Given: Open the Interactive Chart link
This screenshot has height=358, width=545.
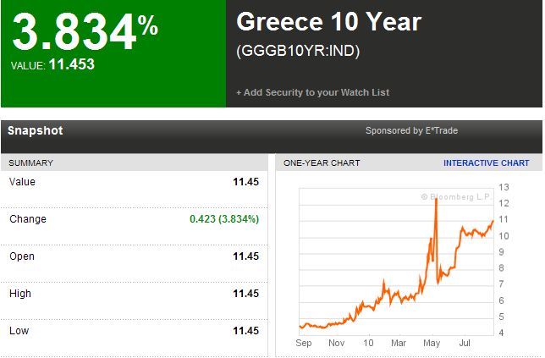Looking at the screenshot, I should coord(486,163).
